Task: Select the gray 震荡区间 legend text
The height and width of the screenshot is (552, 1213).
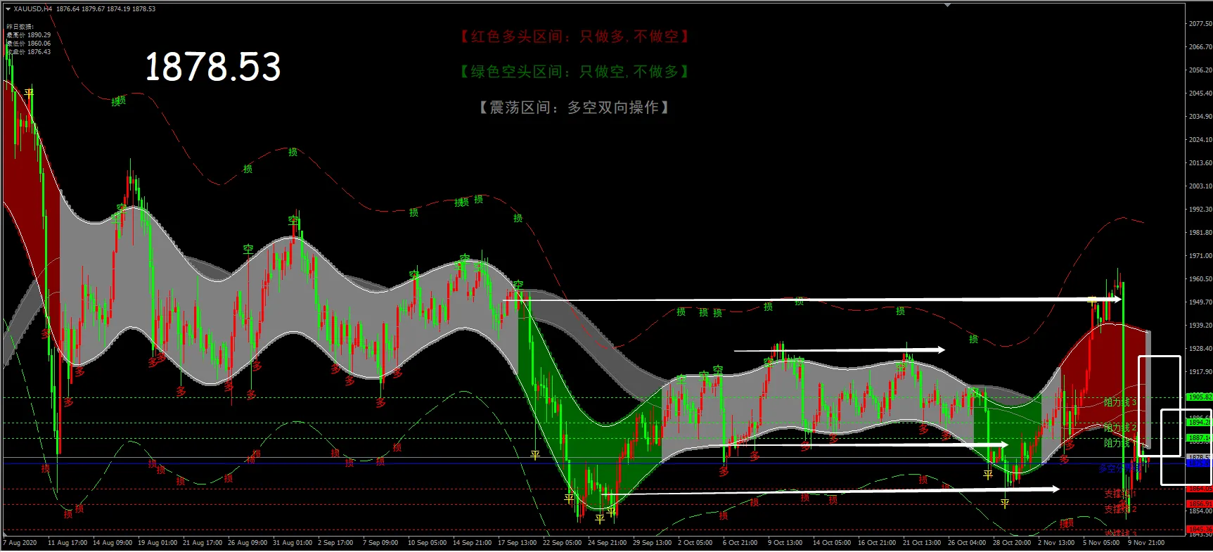Action: [x=575, y=108]
